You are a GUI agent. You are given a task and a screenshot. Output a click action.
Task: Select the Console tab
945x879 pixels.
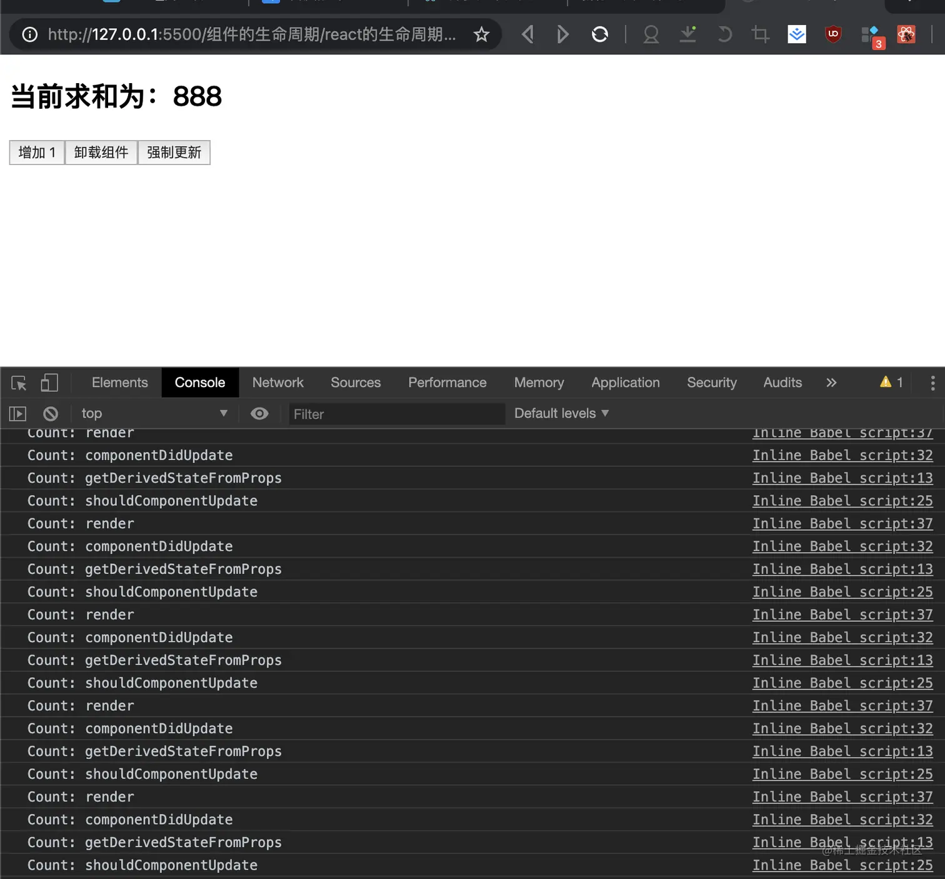[x=200, y=383]
